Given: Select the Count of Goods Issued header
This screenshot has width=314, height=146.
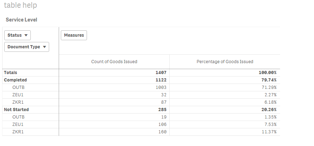Looking at the screenshot, I should pos(114,62).
